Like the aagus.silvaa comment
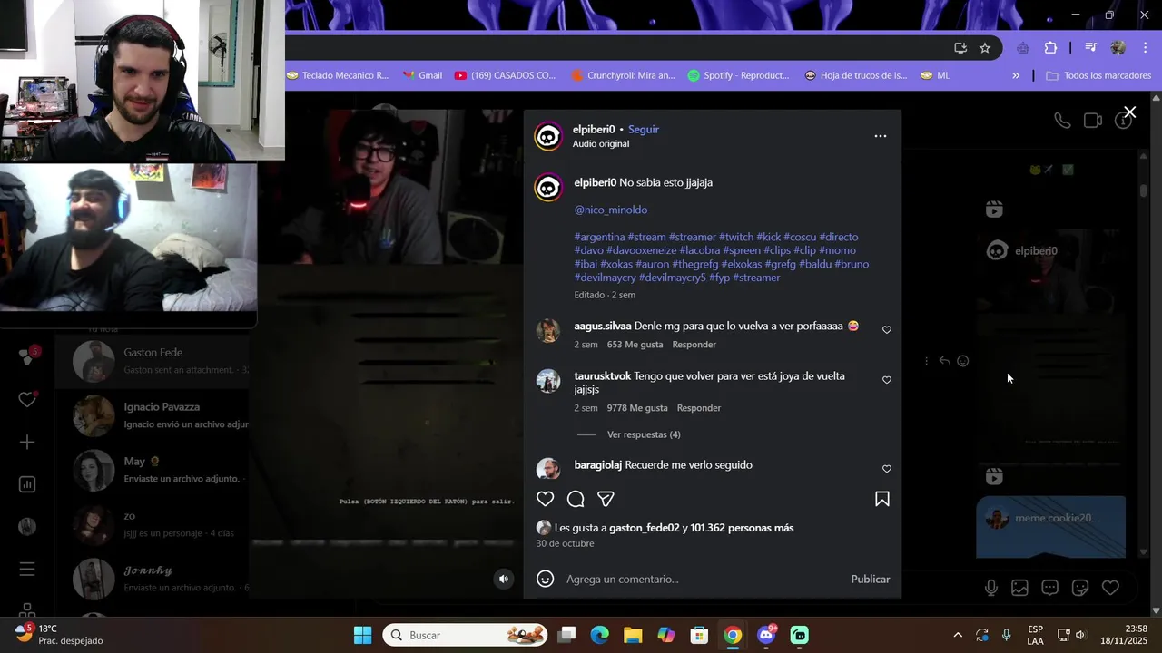The height and width of the screenshot is (653, 1162). [887, 330]
